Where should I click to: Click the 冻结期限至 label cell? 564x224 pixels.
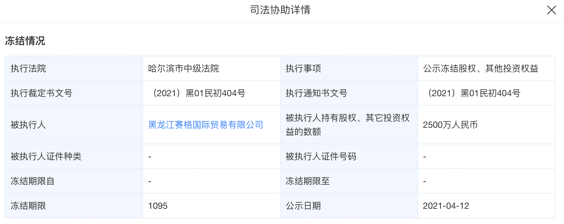[x=307, y=181]
